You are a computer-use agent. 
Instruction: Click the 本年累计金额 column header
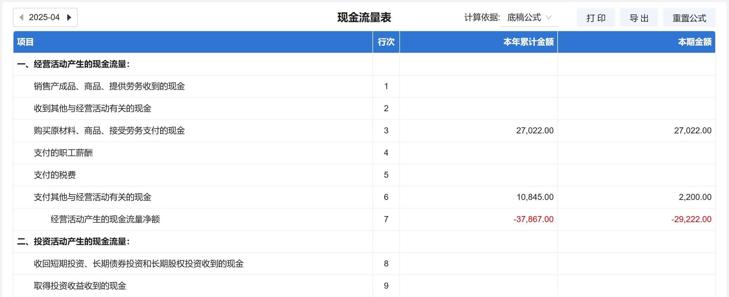coord(528,42)
